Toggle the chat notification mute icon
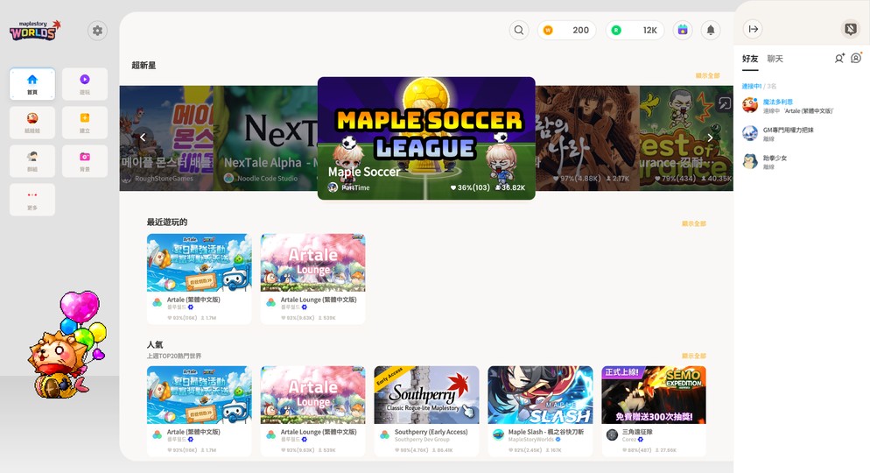Image resolution: width=870 pixels, height=473 pixels. [x=850, y=29]
